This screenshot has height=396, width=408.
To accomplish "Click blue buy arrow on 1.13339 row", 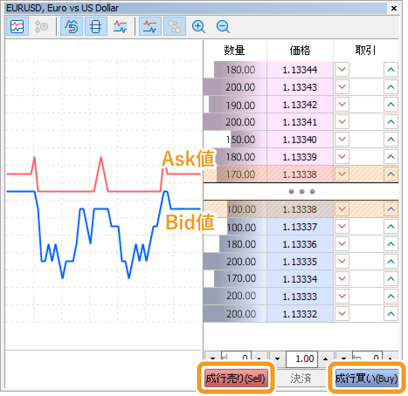I will 391,157.
